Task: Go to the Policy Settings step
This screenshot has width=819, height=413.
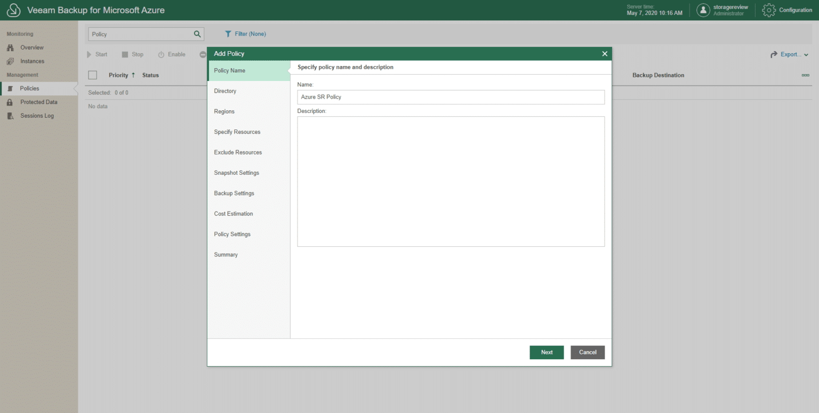Action: coord(248,234)
